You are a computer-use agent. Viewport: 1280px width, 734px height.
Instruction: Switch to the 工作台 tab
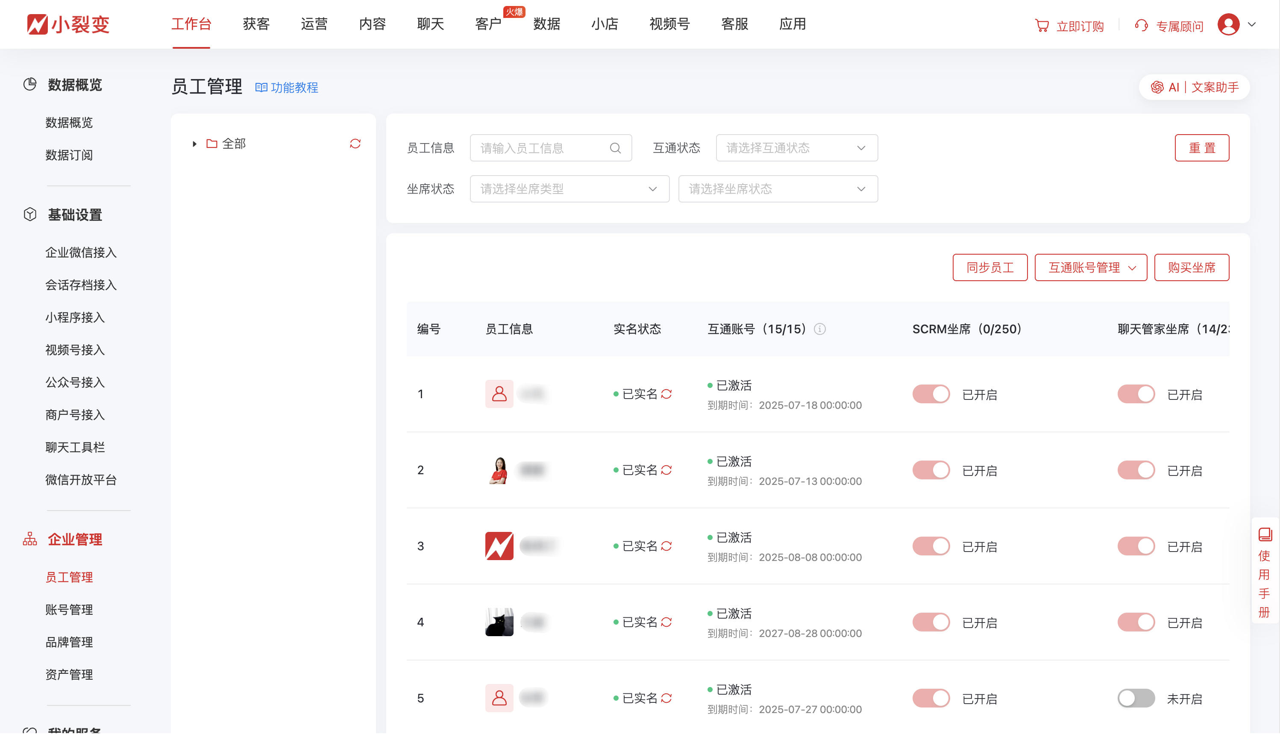[x=191, y=24]
